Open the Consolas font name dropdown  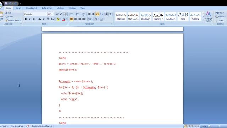click(x=46, y=14)
